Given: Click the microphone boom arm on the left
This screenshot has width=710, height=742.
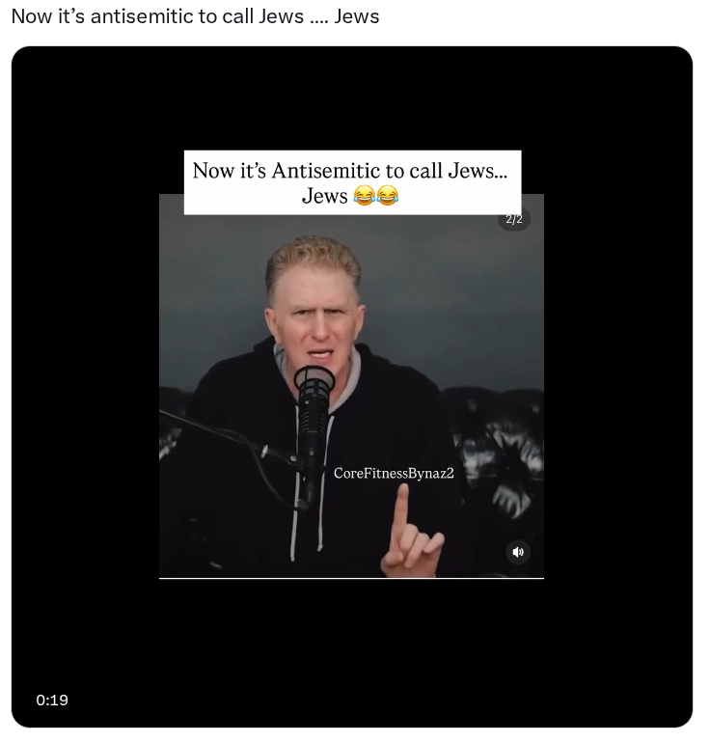Looking at the screenshot, I should pos(222,435).
